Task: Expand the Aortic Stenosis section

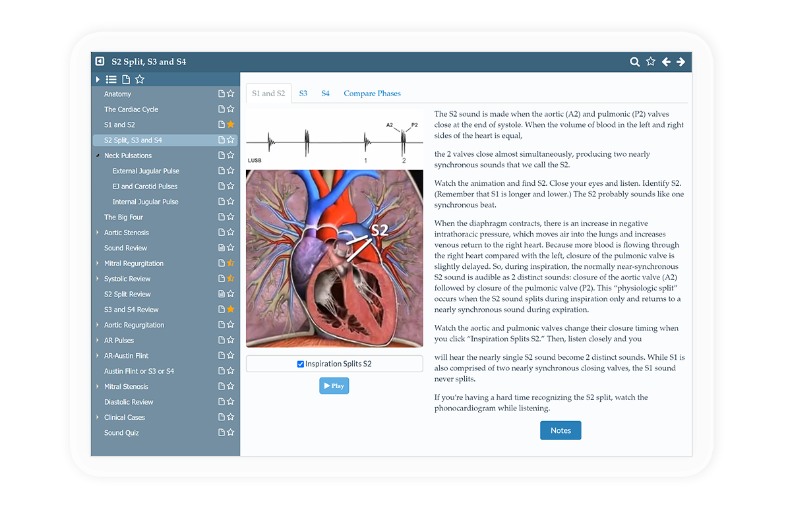Action: point(98,233)
